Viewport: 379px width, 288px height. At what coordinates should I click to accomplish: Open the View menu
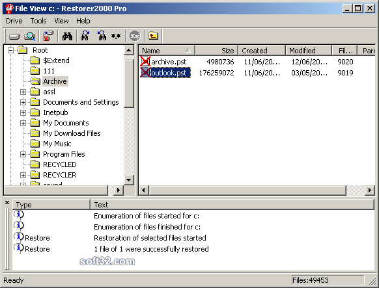click(61, 21)
